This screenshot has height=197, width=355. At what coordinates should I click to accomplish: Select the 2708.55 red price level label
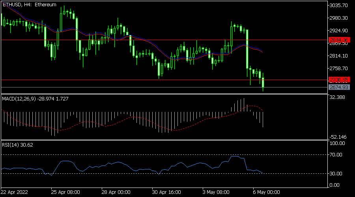[339, 80]
